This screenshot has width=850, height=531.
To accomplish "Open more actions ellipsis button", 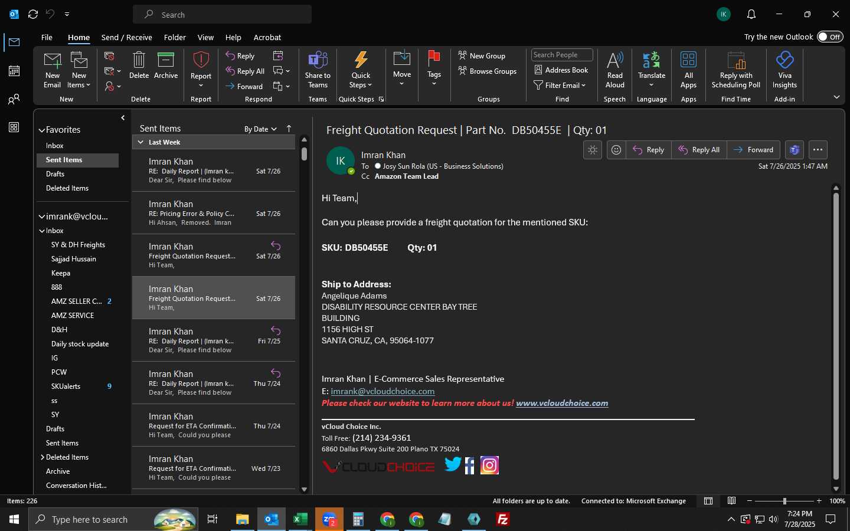I will [x=818, y=150].
